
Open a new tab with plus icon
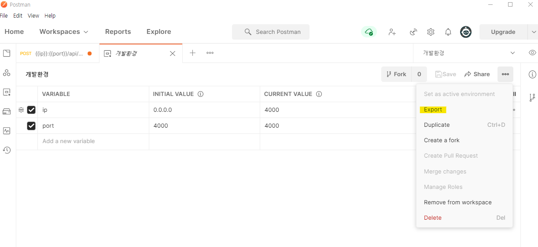pyautogui.click(x=192, y=53)
